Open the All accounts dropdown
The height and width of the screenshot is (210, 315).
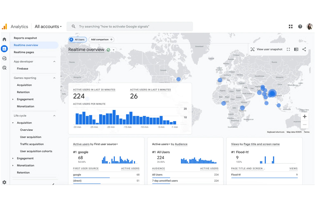(48, 27)
